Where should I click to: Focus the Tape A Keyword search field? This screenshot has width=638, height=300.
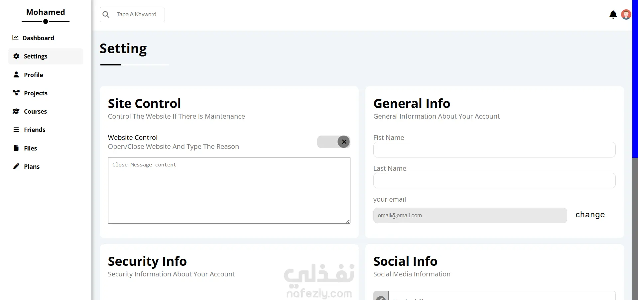click(x=138, y=15)
